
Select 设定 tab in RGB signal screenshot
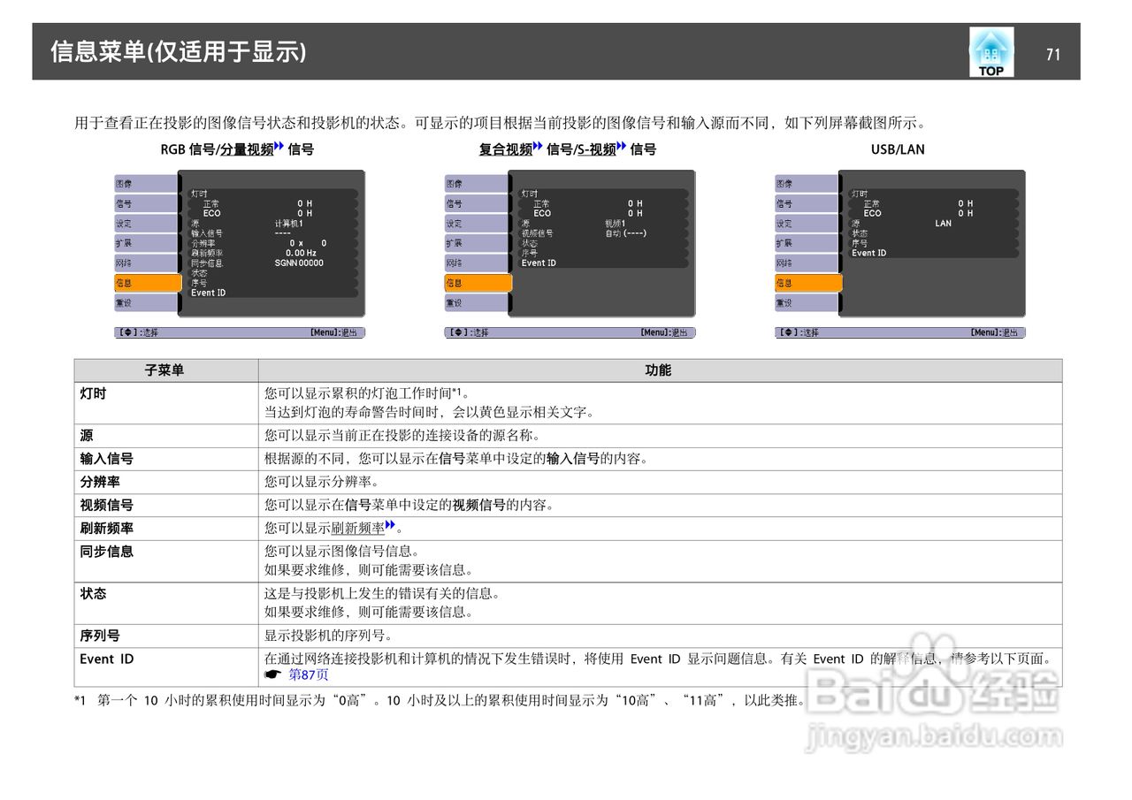147,224
